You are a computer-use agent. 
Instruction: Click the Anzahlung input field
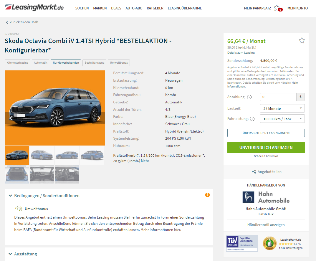(x=278, y=97)
